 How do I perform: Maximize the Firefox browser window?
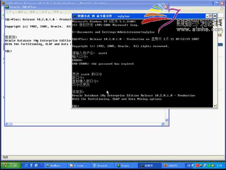pyautogui.click(x=217, y=3)
